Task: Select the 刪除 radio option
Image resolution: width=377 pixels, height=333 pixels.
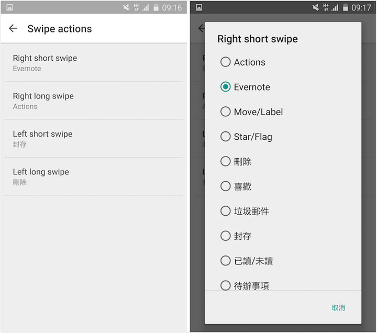Action: click(x=226, y=161)
